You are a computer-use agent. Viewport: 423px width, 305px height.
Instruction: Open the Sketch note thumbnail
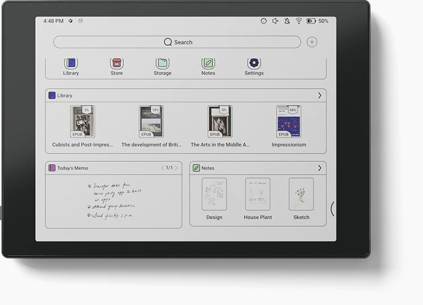pos(301,194)
